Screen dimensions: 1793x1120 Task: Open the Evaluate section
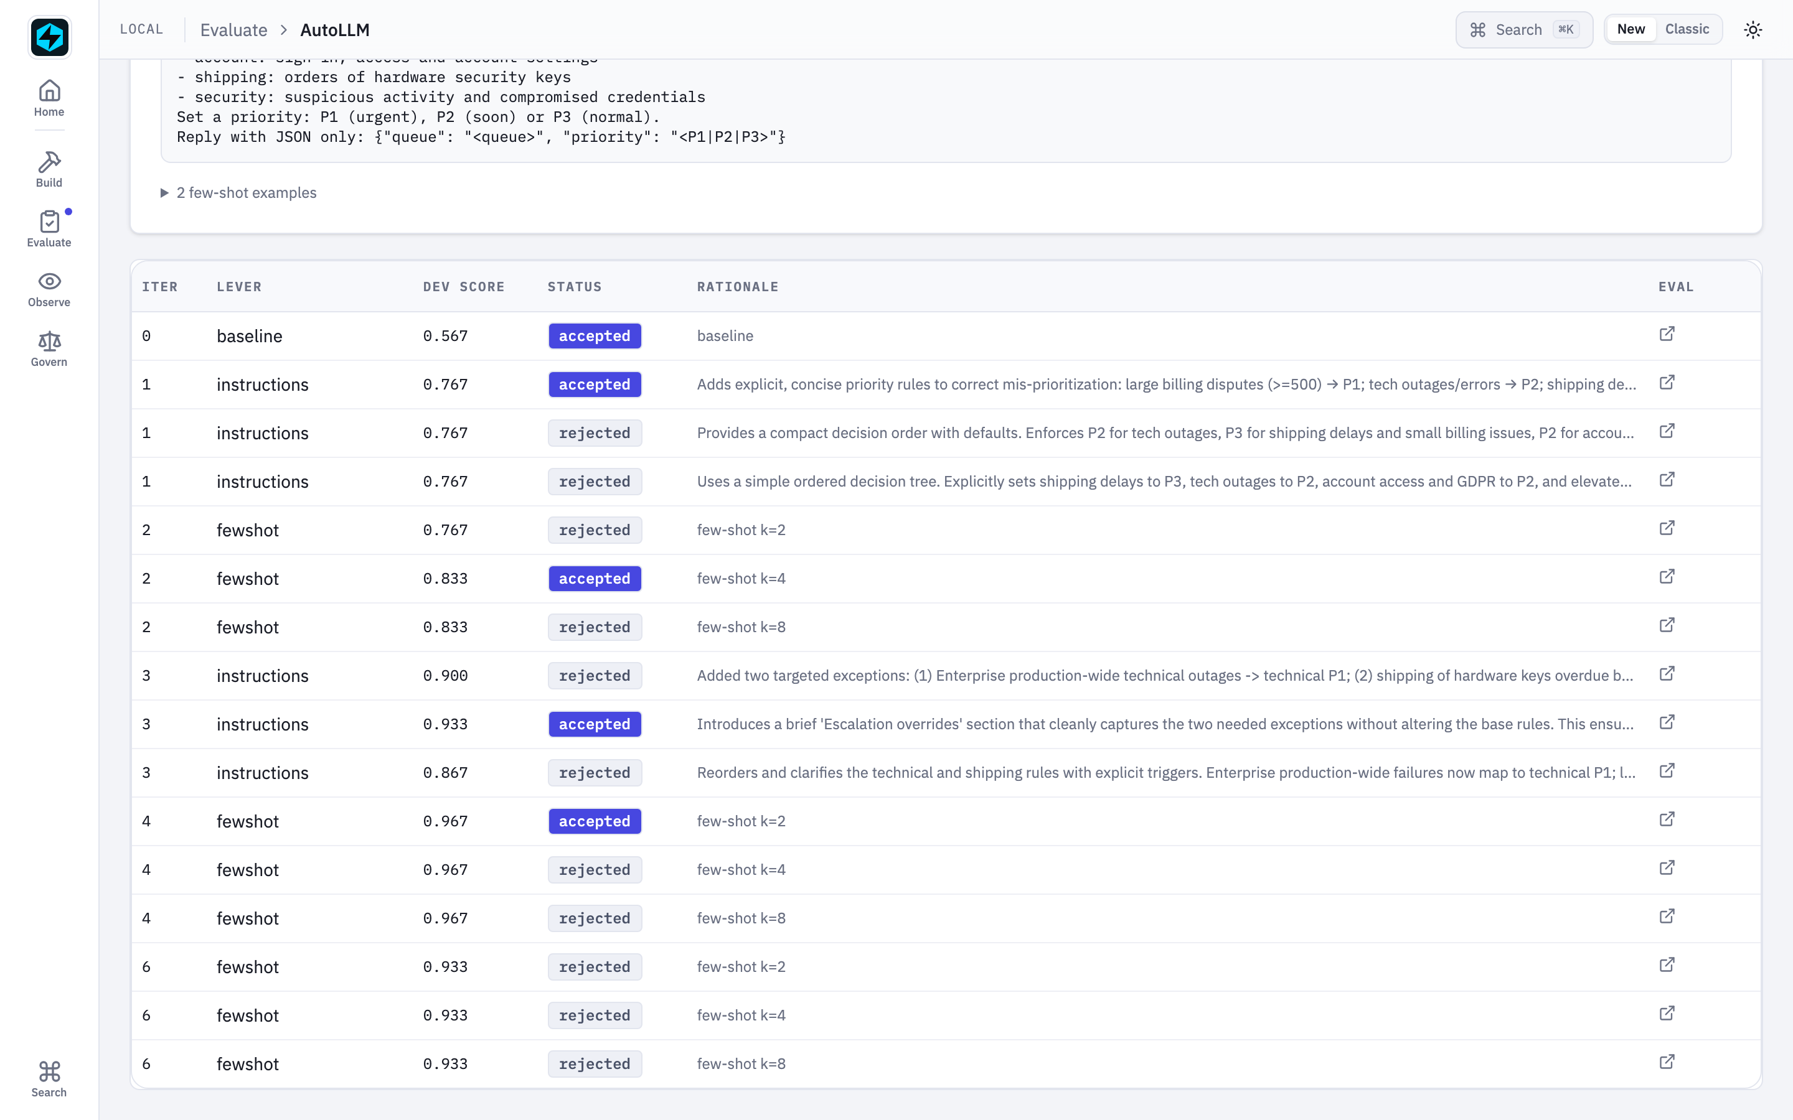click(x=49, y=229)
